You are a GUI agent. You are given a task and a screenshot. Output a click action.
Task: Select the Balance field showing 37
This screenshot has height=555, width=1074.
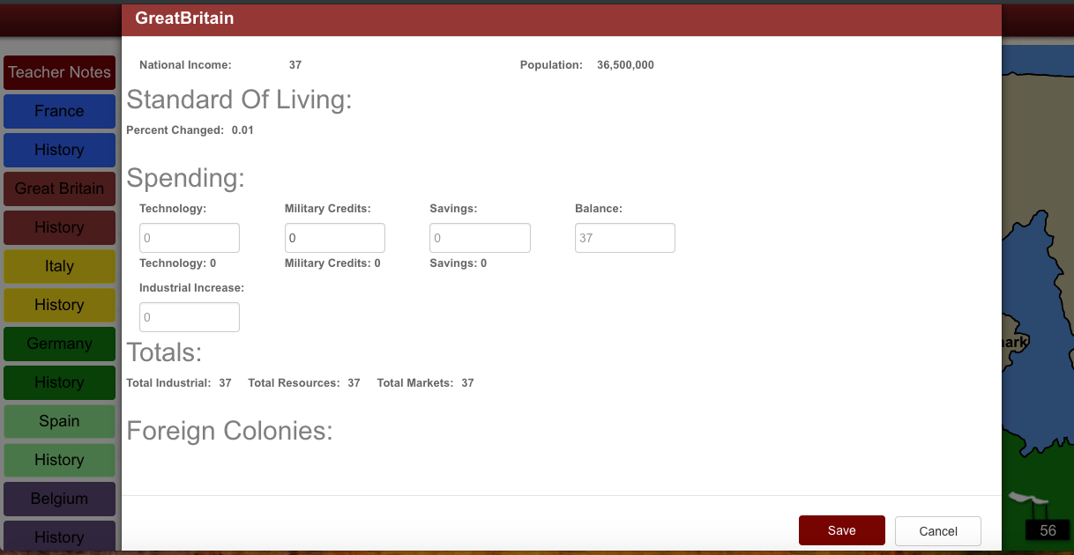click(x=625, y=238)
